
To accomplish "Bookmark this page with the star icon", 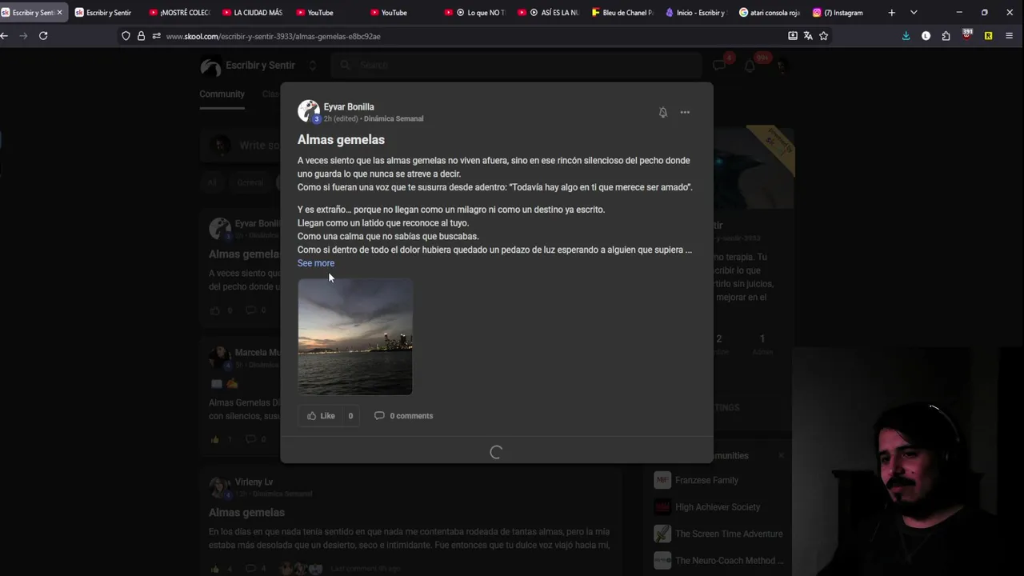I will tap(823, 36).
